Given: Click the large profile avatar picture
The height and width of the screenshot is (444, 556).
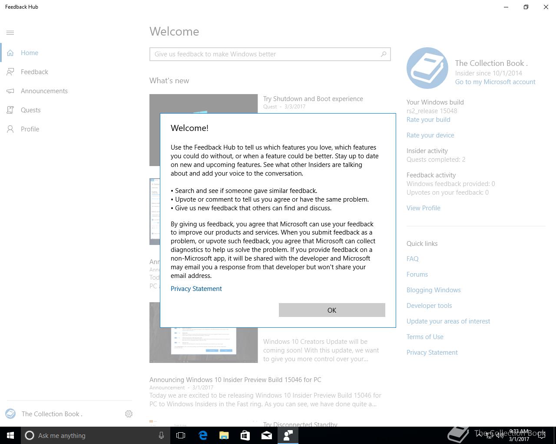Looking at the screenshot, I should pos(427,68).
